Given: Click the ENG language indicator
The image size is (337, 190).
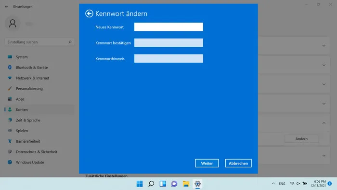Looking at the screenshot, I should (x=282, y=184).
